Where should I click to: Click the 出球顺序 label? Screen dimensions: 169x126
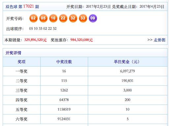(x=15, y=29)
